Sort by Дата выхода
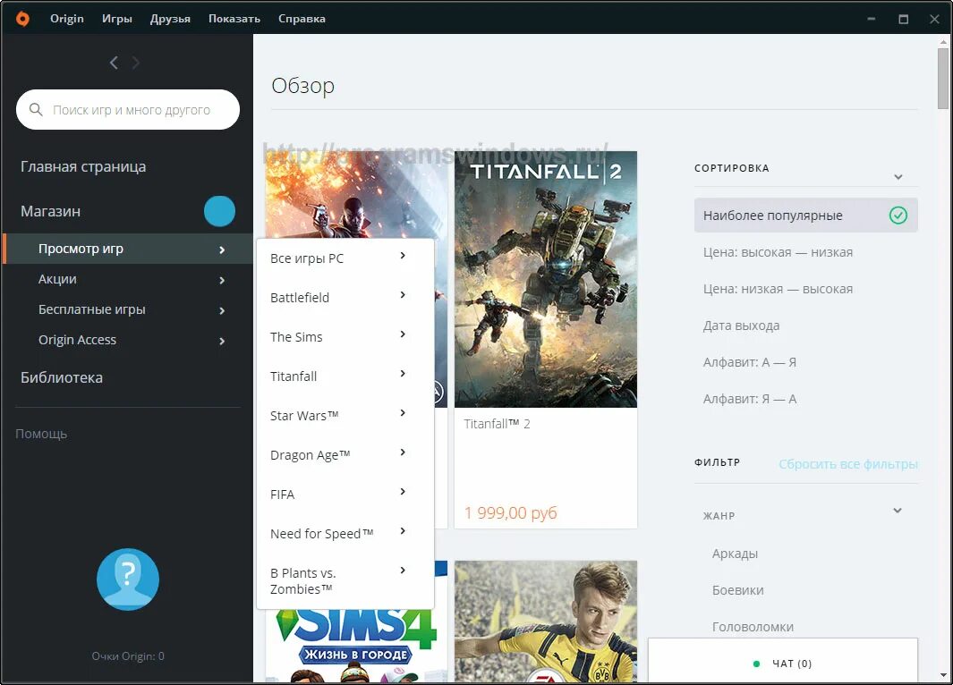The width and height of the screenshot is (953, 685). (x=741, y=326)
